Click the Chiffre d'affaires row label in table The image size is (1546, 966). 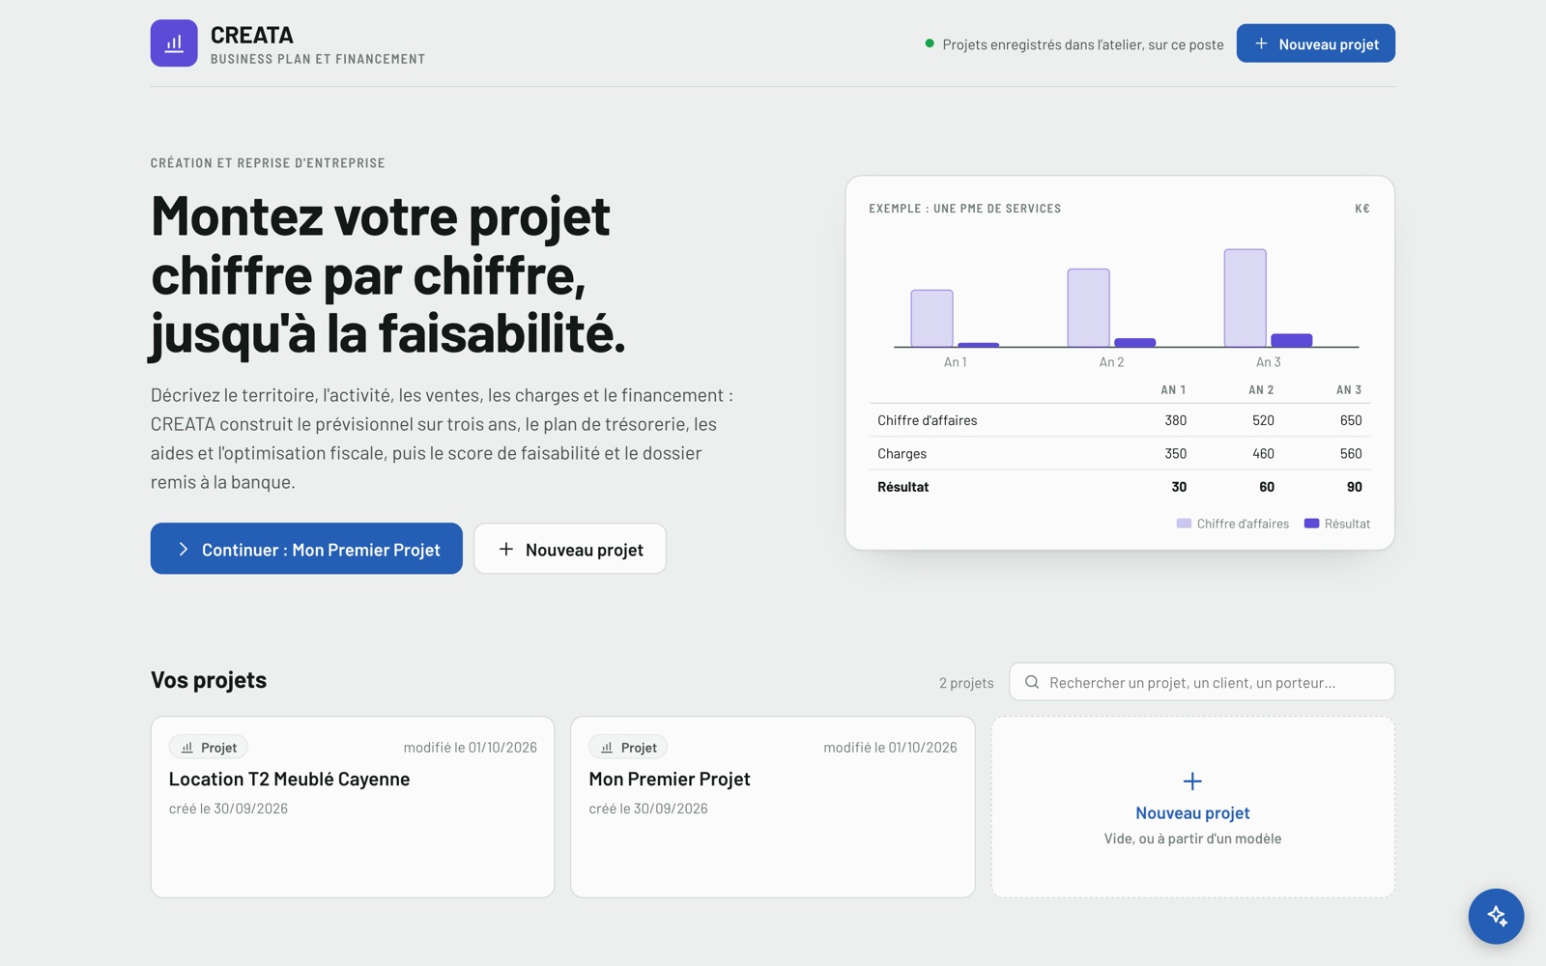928,420
